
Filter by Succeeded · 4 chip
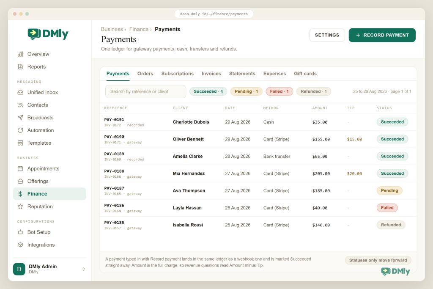click(x=208, y=91)
